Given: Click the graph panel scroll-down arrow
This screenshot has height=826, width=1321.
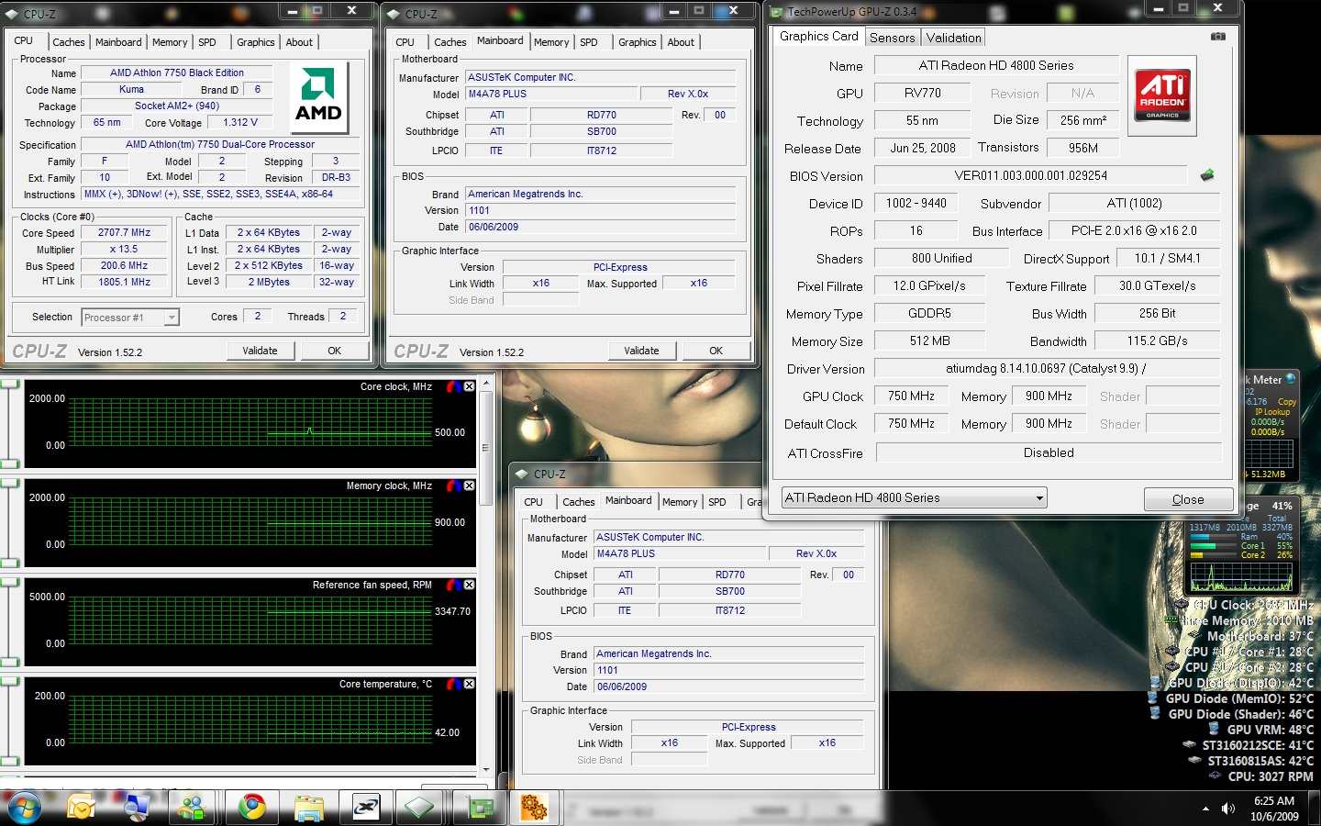Looking at the screenshot, I should coord(485,770).
